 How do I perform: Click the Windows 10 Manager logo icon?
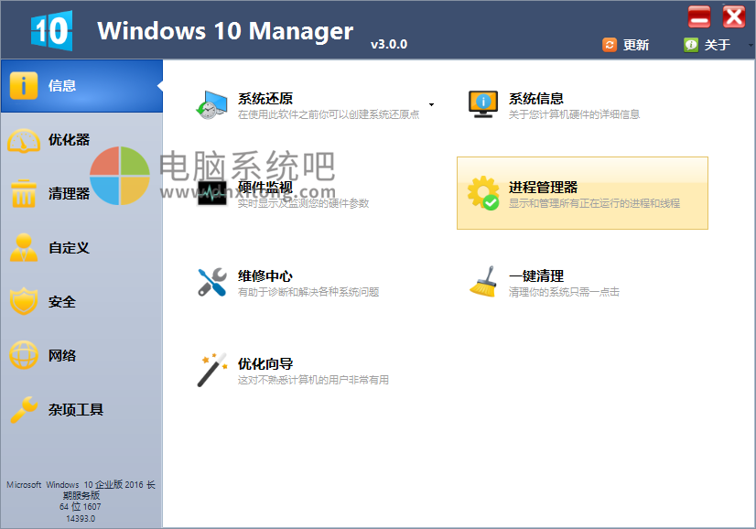pyautogui.click(x=51, y=30)
